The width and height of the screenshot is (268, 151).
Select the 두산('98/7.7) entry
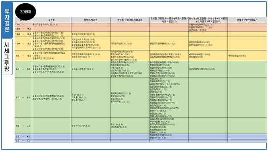77,95
